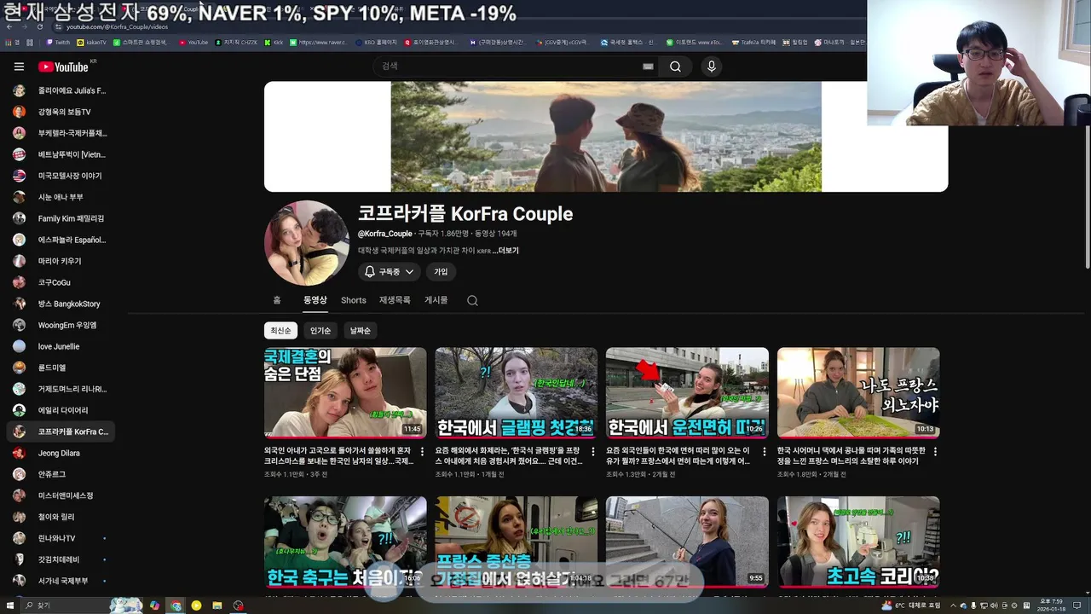The image size is (1091, 614).
Task: Open File Explorer in the taskbar
Action: coord(217,605)
